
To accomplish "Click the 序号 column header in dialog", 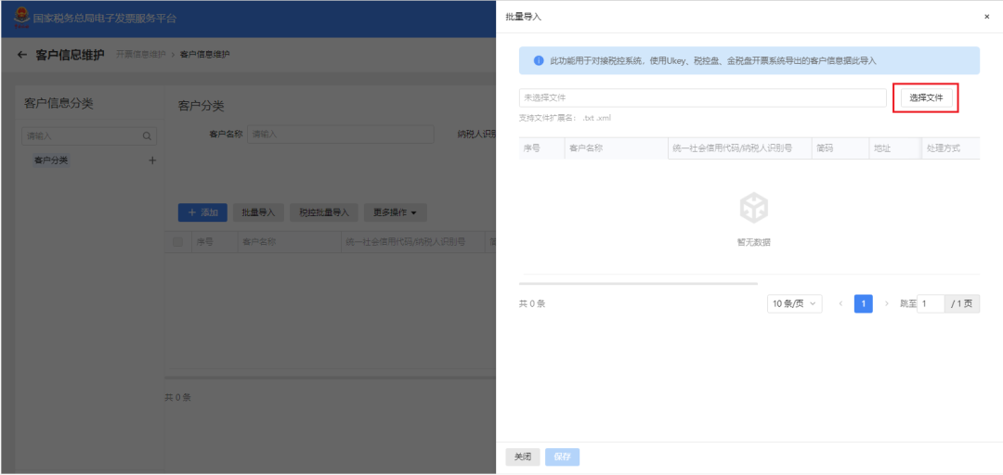I will tap(541, 148).
